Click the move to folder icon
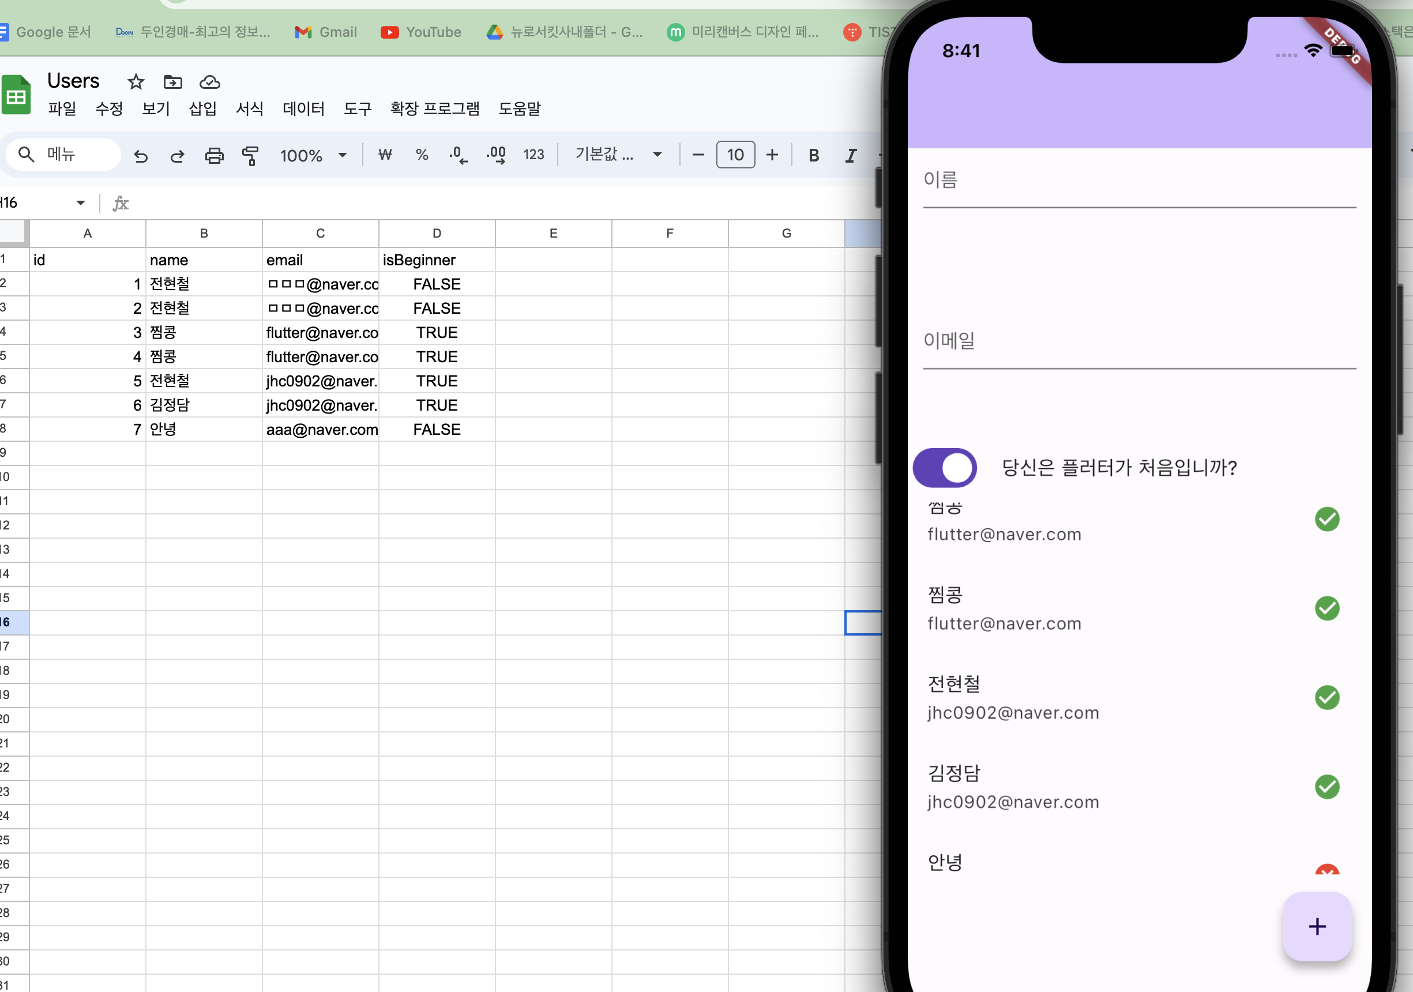1413x992 pixels. (x=172, y=81)
